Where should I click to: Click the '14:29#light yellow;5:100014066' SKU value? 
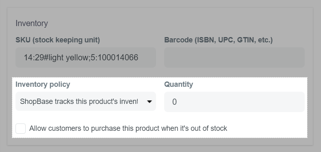point(81,57)
